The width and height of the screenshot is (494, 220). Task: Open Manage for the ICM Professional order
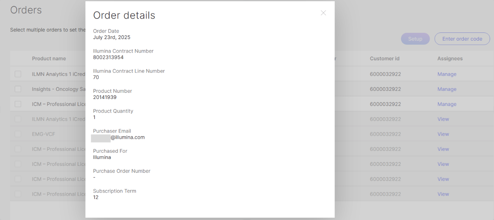pos(447,104)
